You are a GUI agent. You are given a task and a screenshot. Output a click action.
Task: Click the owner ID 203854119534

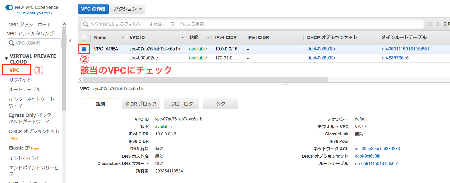pyautogui.click(x=169, y=171)
